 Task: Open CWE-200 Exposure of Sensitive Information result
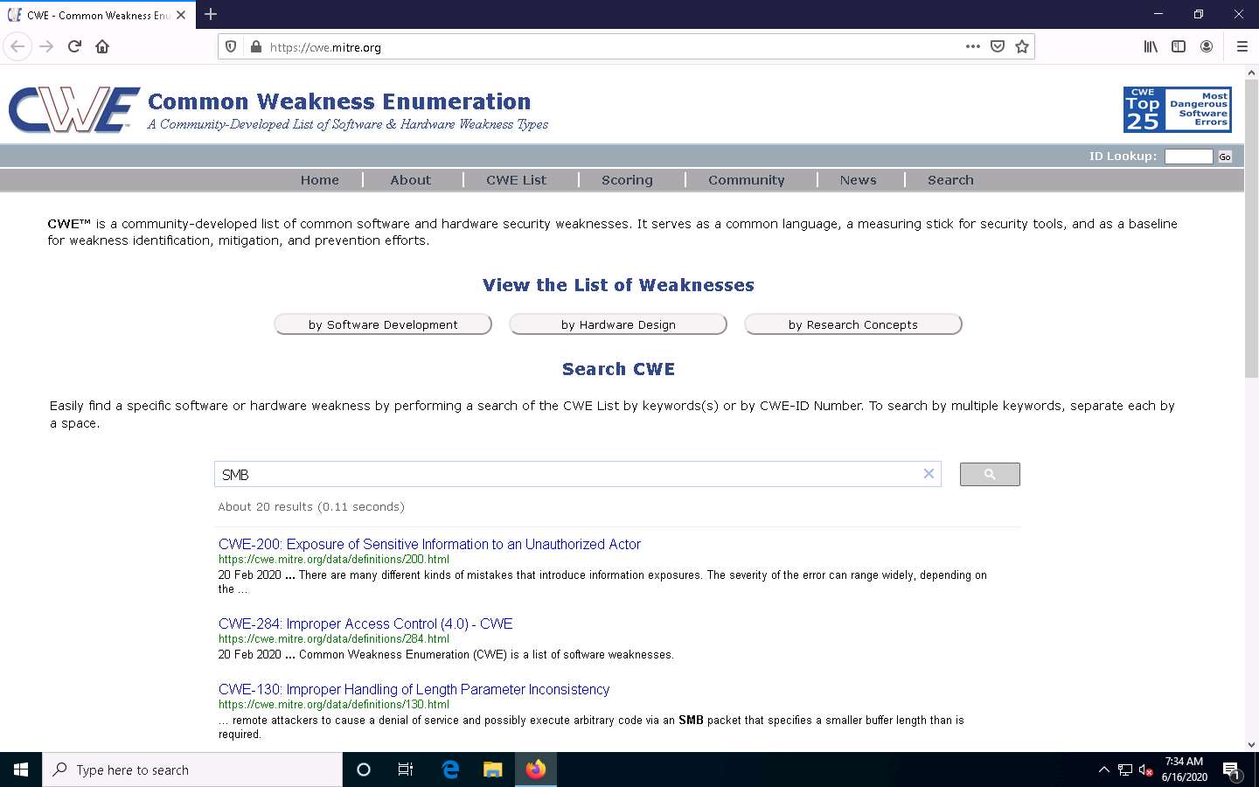click(429, 544)
